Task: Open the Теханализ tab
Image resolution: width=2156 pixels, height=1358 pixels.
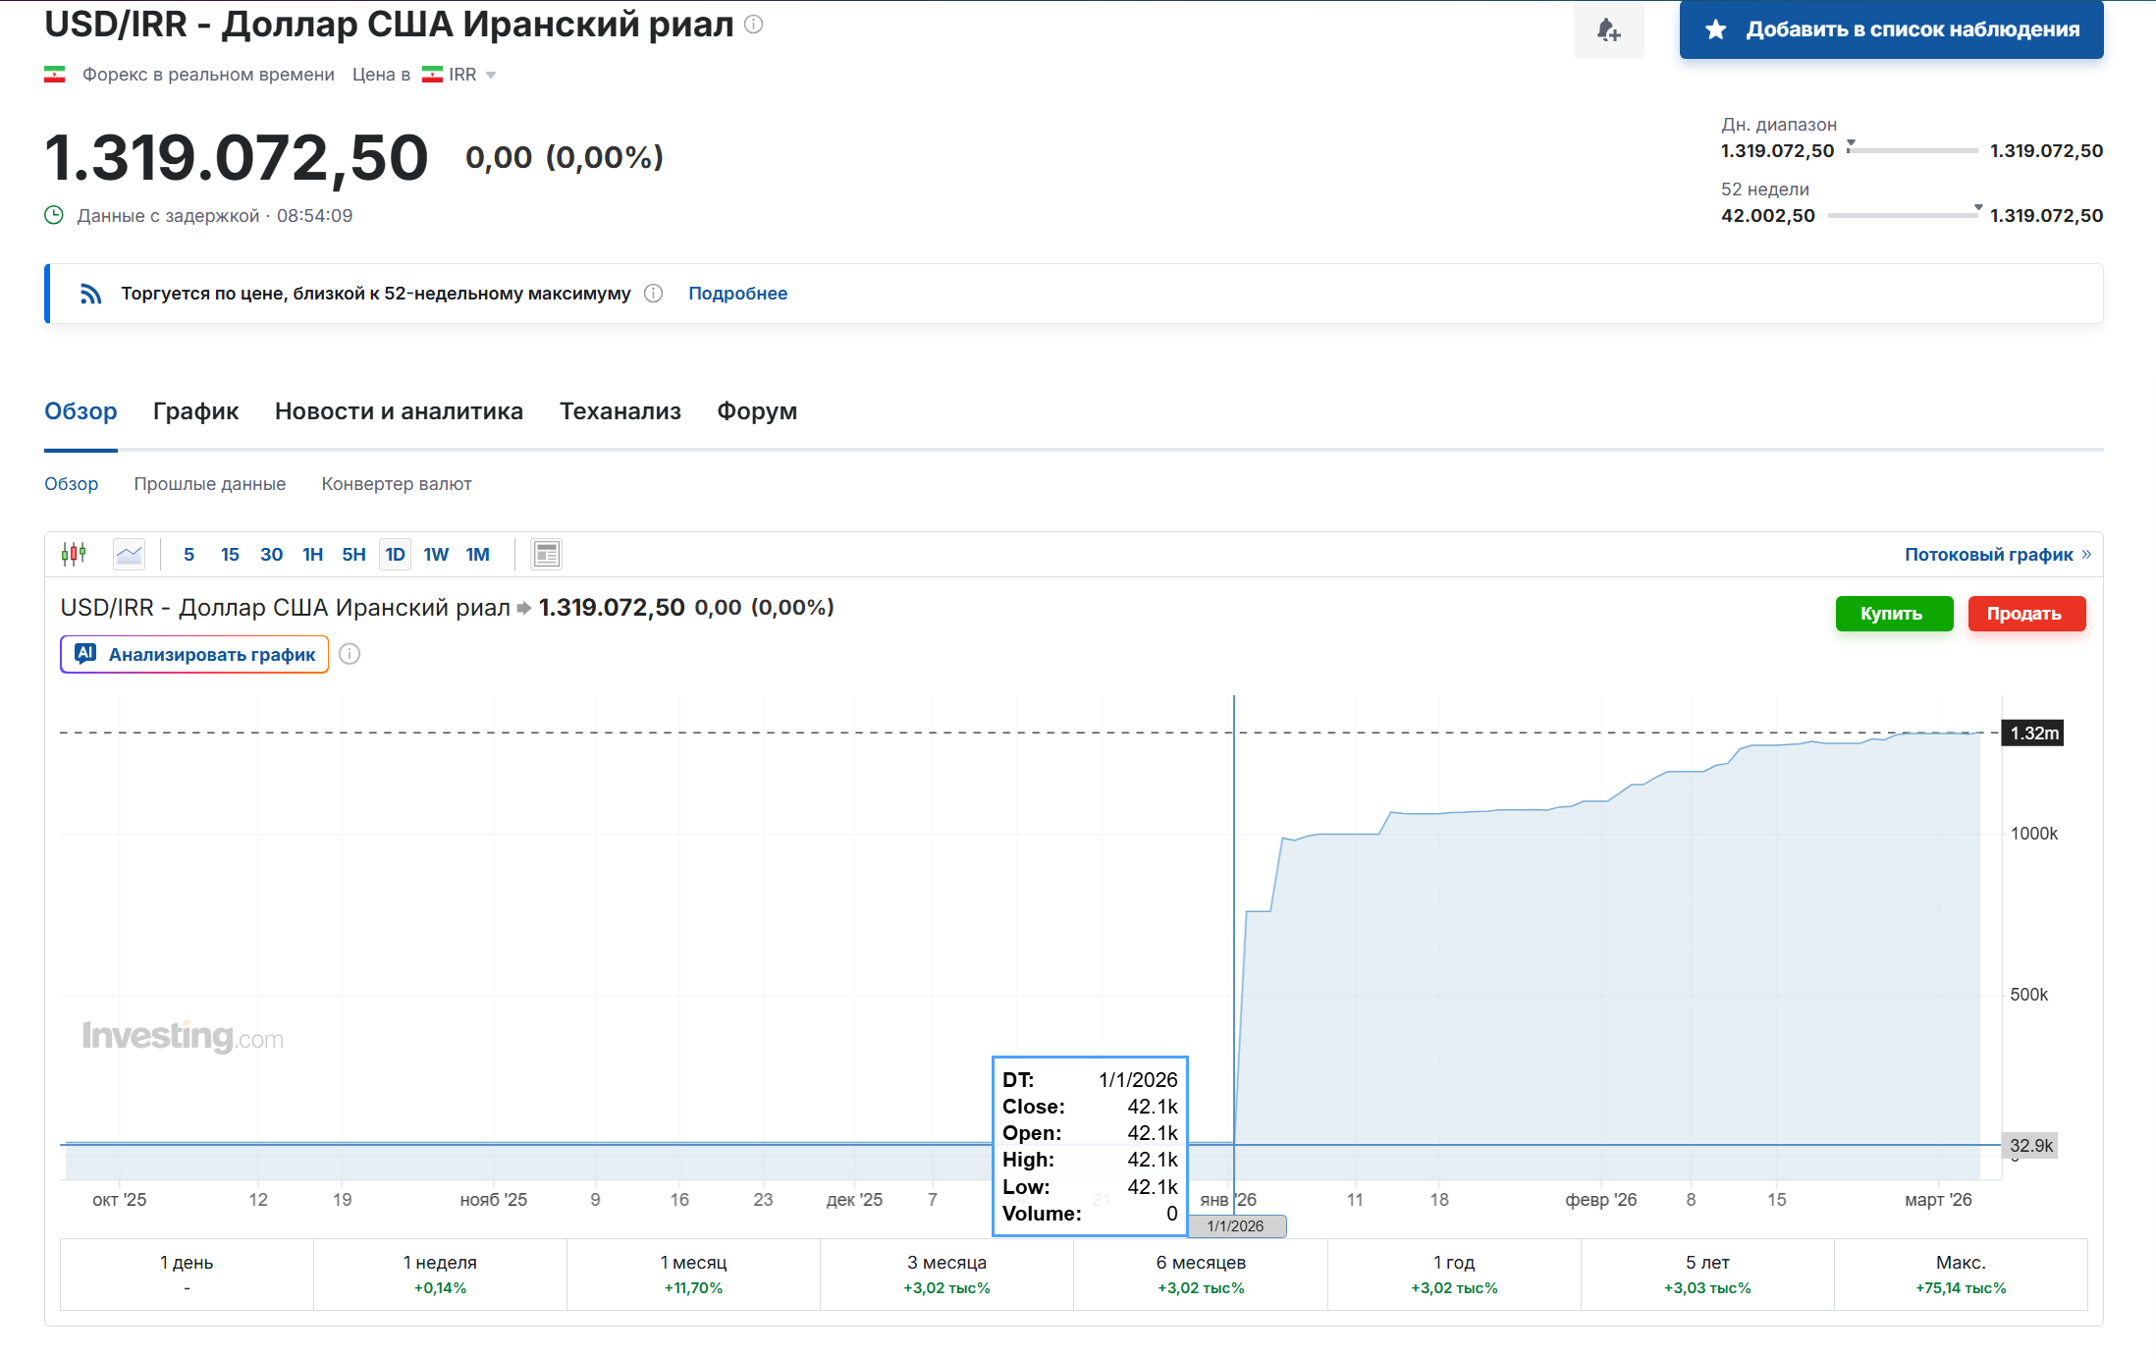Action: click(620, 411)
